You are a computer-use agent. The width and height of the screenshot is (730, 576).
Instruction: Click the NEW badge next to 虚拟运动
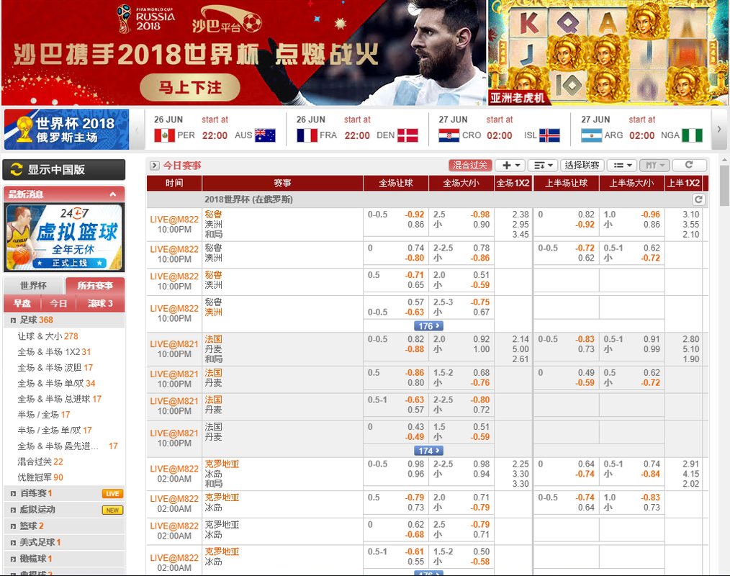tap(112, 510)
